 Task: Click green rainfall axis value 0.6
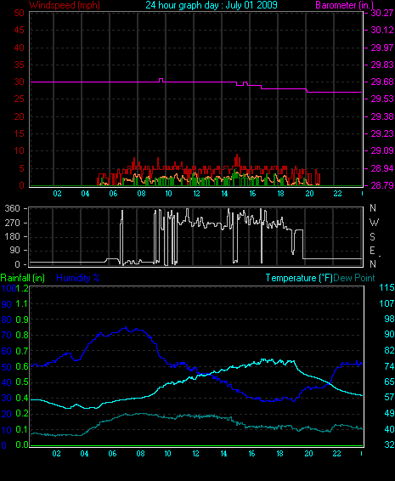[22, 367]
